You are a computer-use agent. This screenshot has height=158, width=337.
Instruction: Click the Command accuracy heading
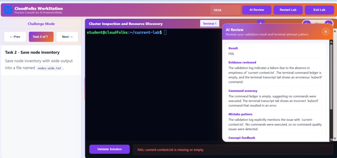[x=243, y=91]
